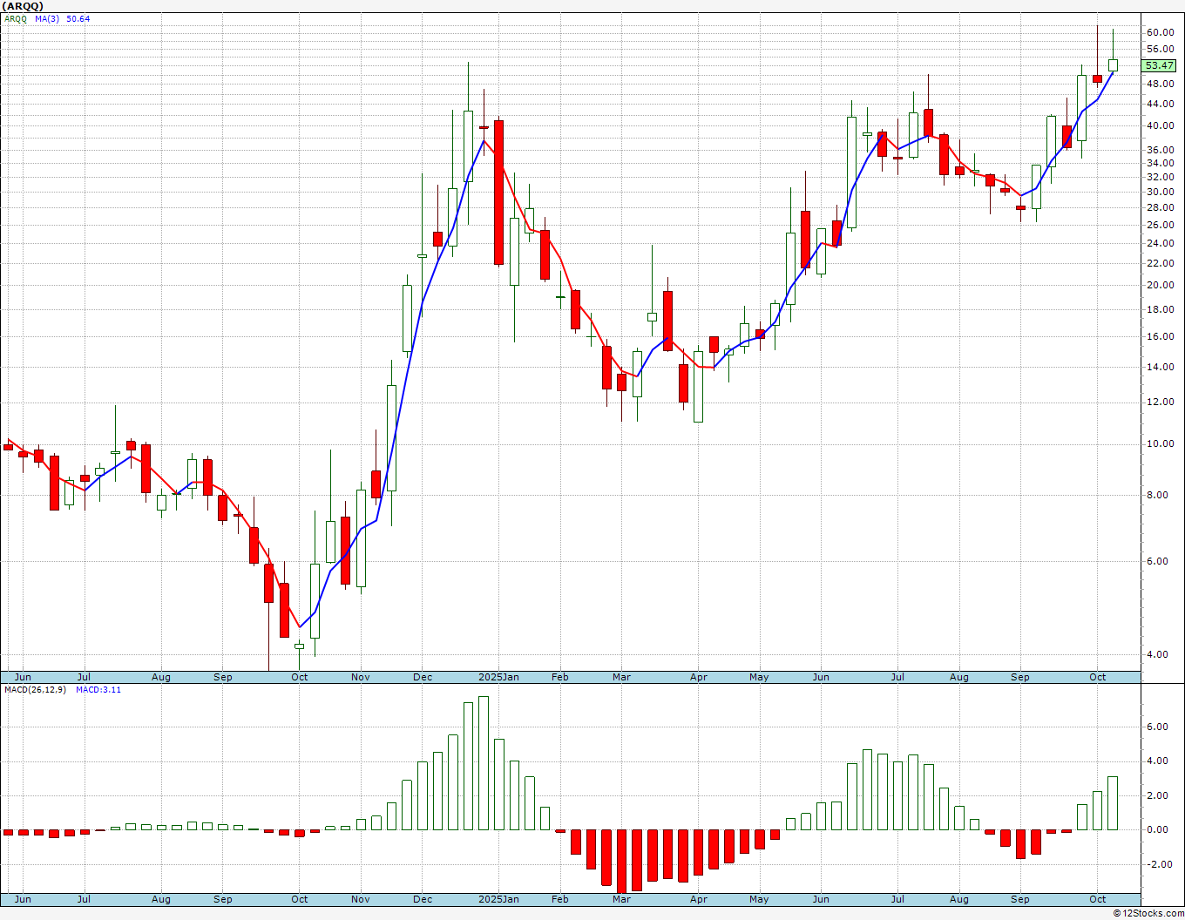1185x920 pixels.
Task: Click the 22.00 price axis label
Action: pos(1160,263)
